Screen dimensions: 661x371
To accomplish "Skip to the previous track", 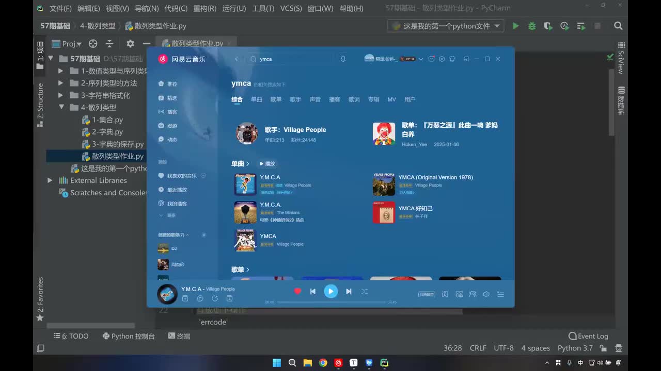I will click(312, 292).
